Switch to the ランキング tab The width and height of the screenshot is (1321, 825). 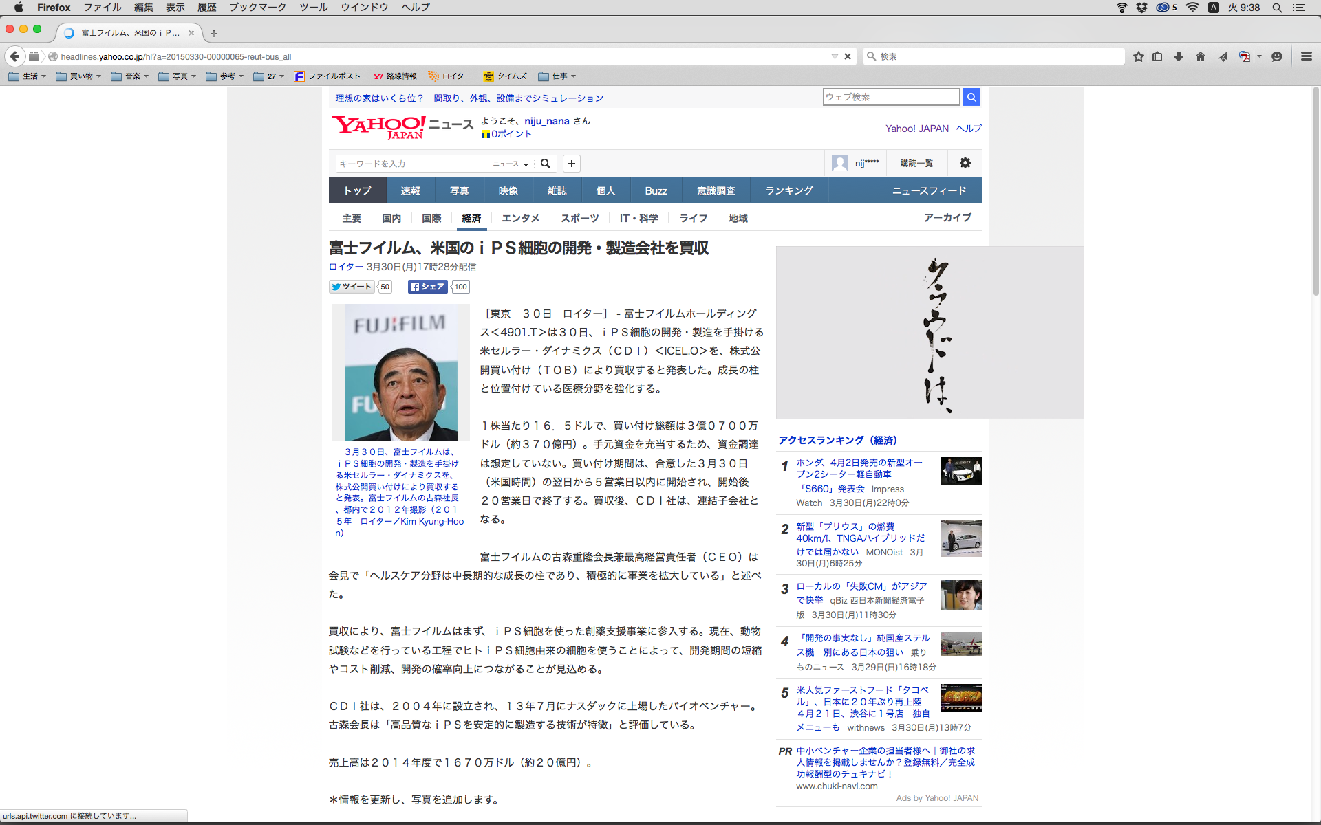(x=789, y=190)
